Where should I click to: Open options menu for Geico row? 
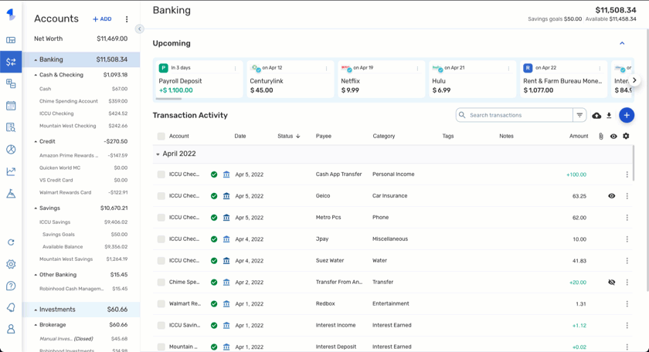tap(627, 196)
